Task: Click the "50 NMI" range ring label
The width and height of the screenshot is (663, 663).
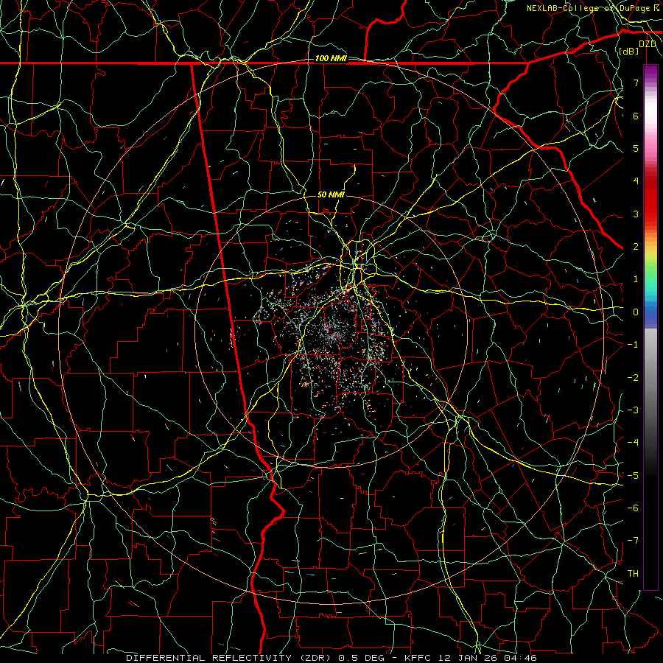Action: 331,195
